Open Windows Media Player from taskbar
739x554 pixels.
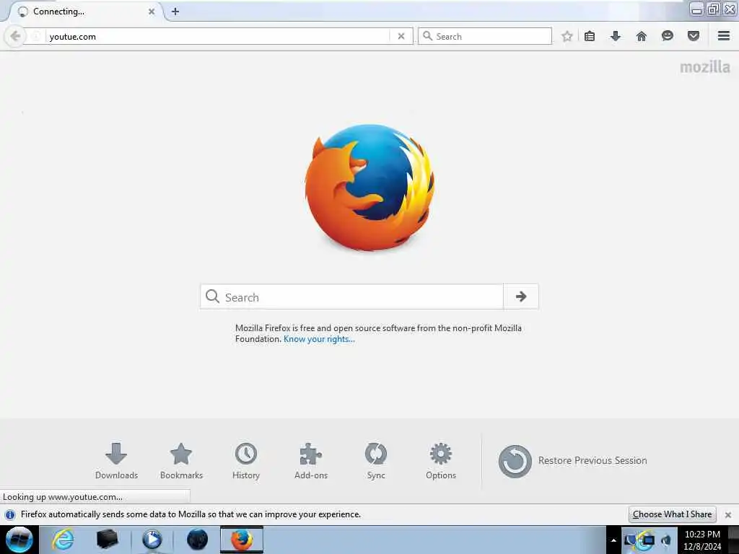(x=152, y=540)
